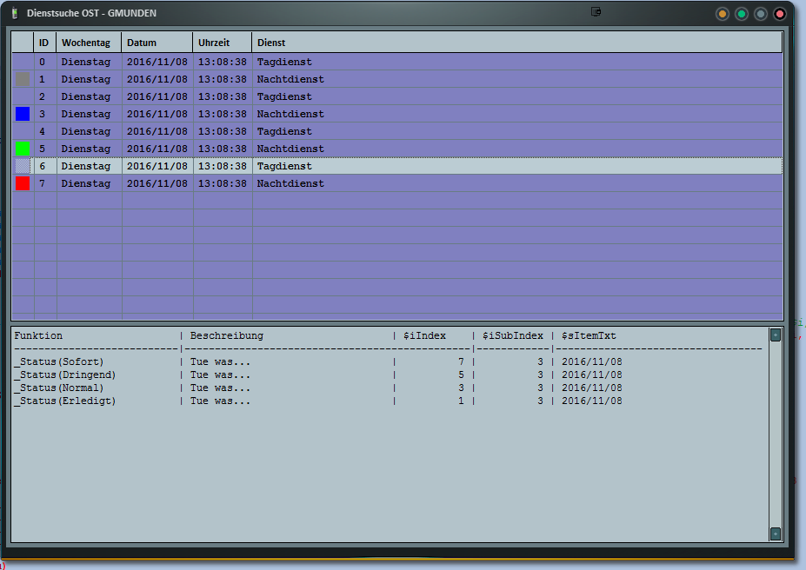Select Nachtdienst entry in row 7
806x570 pixels.
290,183
